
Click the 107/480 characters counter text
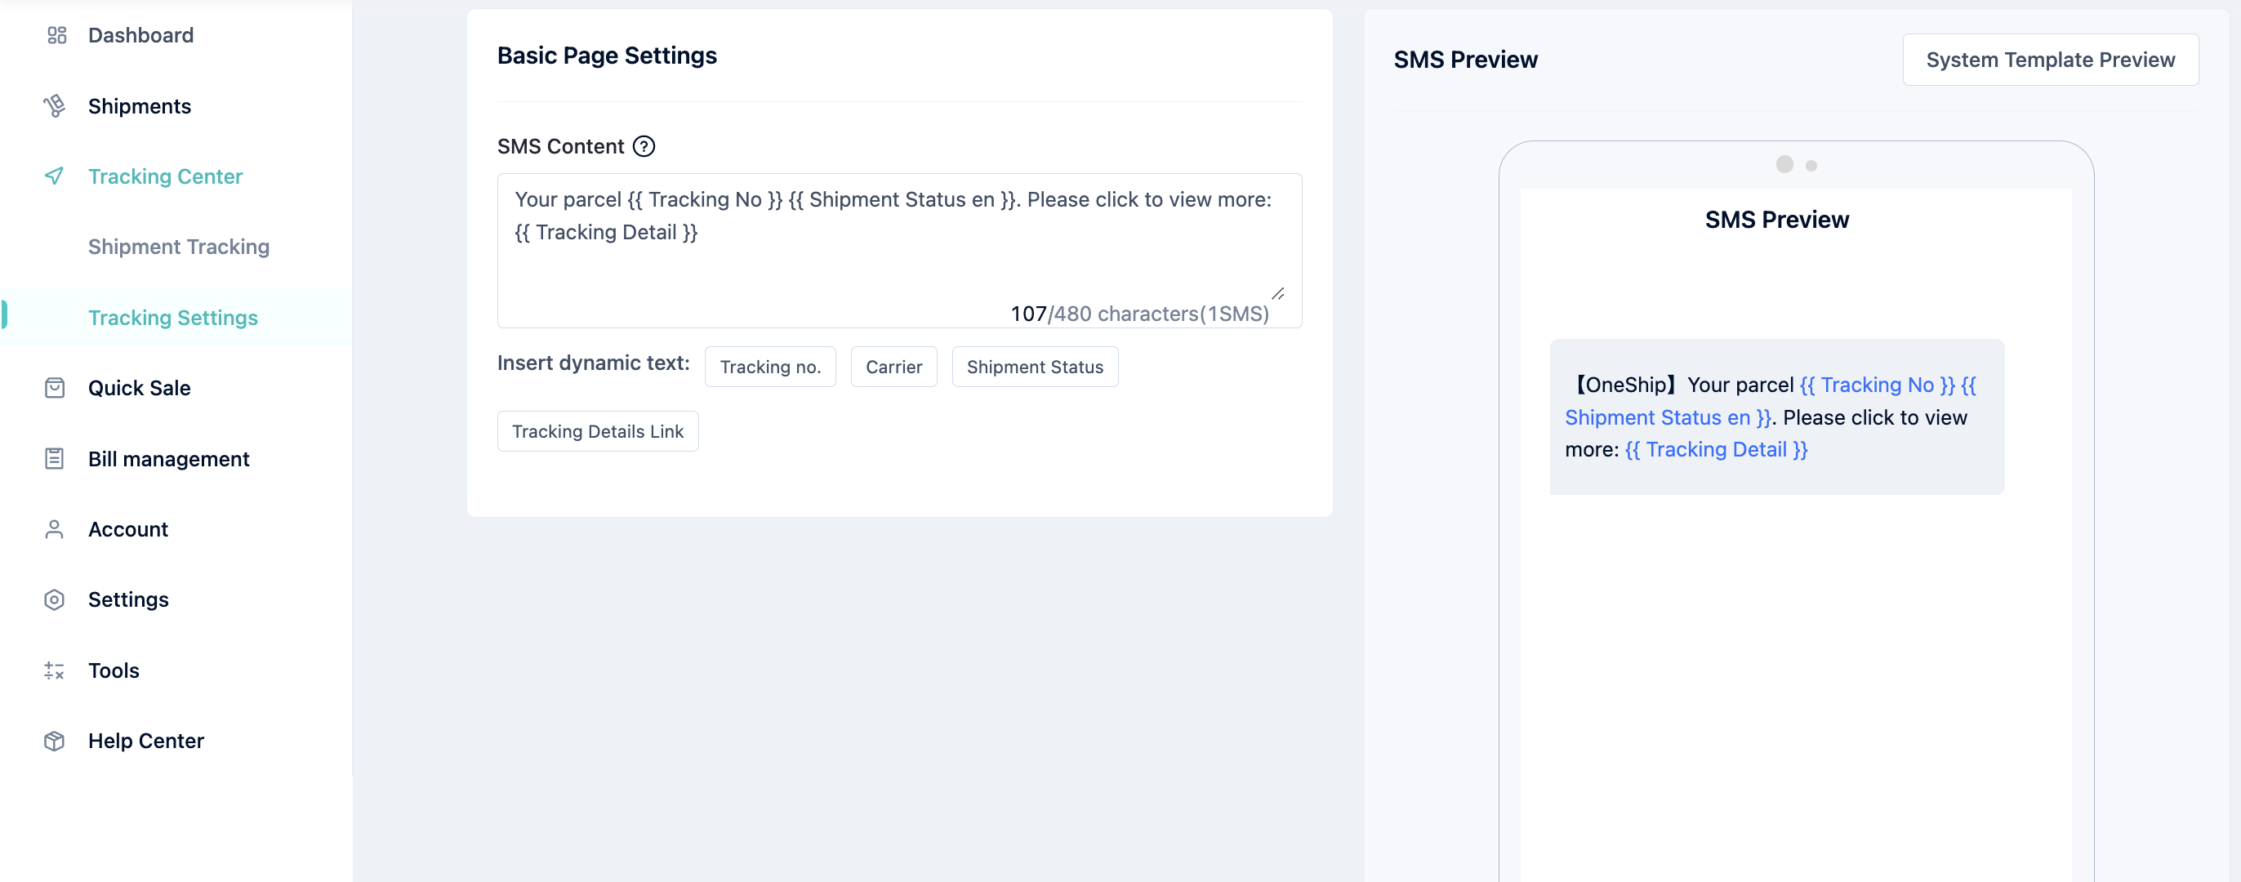click(x=1139, y=314)
